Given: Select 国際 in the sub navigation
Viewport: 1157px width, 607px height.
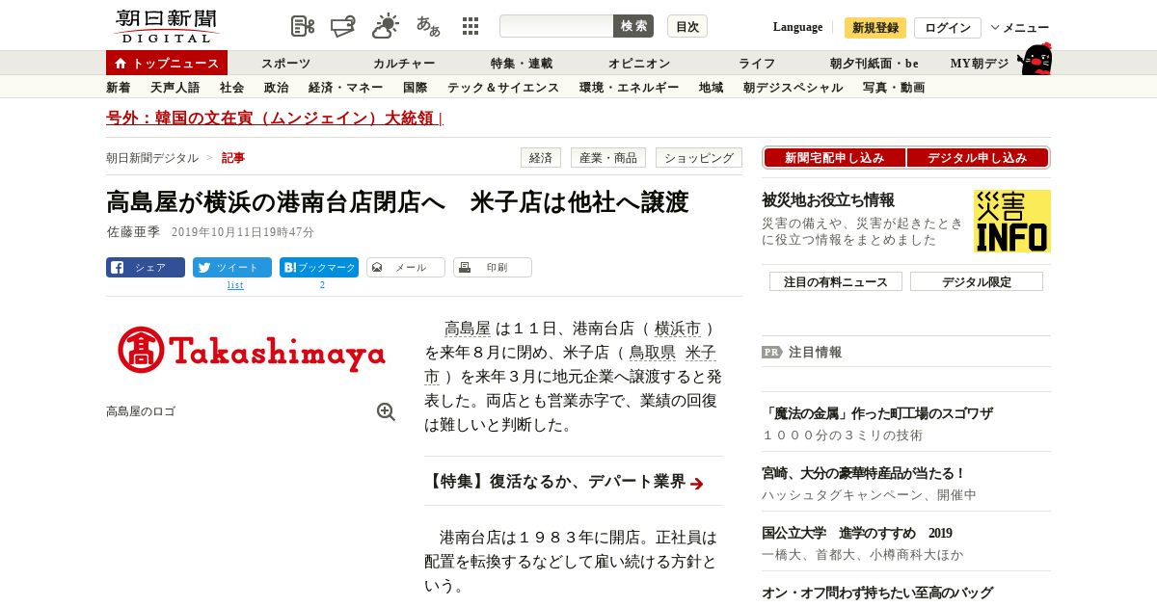Looking at the screenshot, I should click(416, 88).
